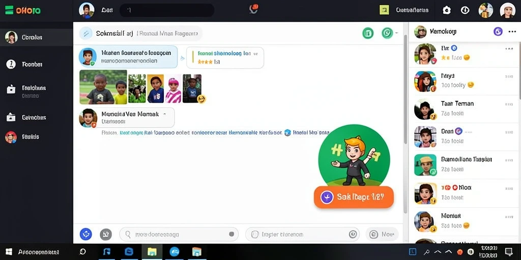The width and height of the screenshot is (521, 260).
Task: Open the Cantuañarias item in the top bar
Action: [x=412, y=10]
